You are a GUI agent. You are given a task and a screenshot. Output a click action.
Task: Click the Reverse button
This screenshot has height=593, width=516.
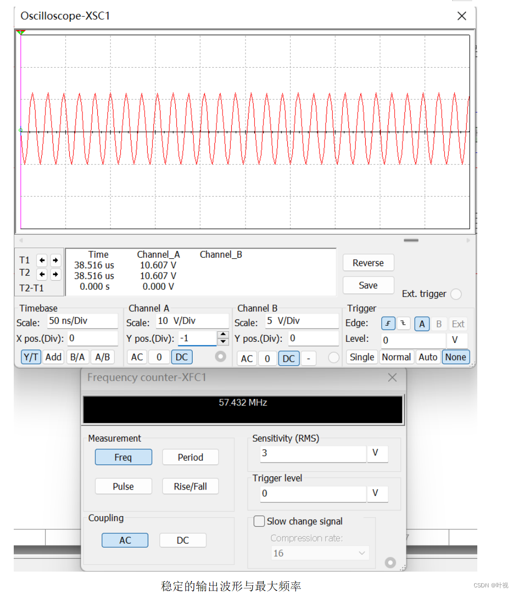click(x=368, y=263)
